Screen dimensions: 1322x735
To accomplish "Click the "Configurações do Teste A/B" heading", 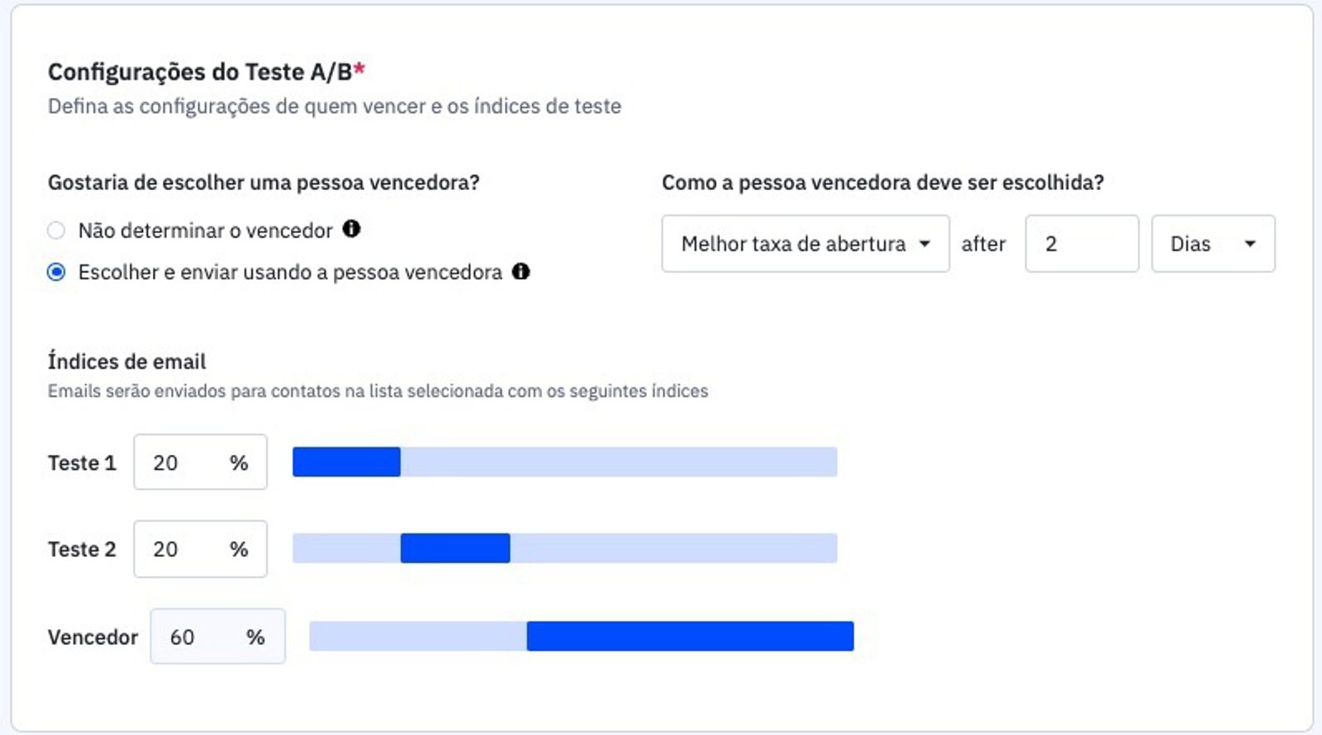I will point(199,73).
